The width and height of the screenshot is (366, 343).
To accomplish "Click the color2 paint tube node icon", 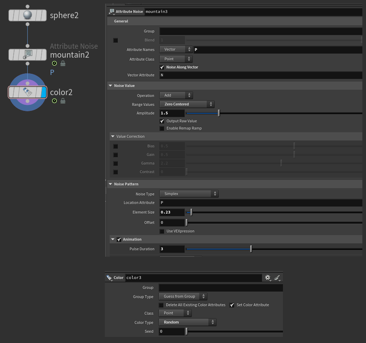I will [27, 92].
